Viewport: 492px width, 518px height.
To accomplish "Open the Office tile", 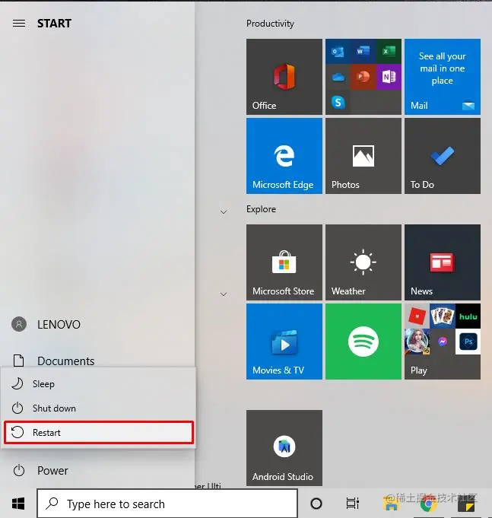I will pos(284,77).
